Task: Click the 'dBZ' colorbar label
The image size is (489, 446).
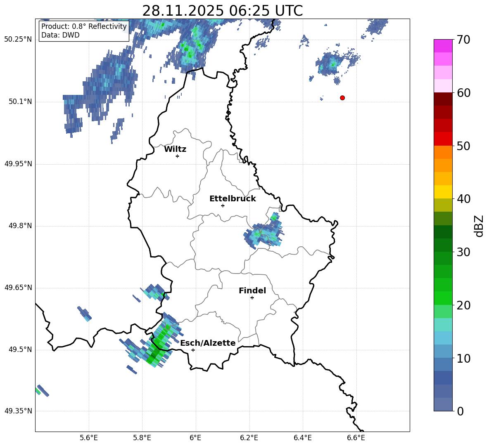Action: pyautogui.click(x=479, y=226)
